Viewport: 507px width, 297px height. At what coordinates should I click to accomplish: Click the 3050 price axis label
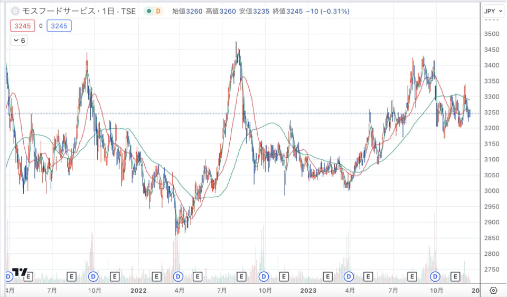coord(492,175)
